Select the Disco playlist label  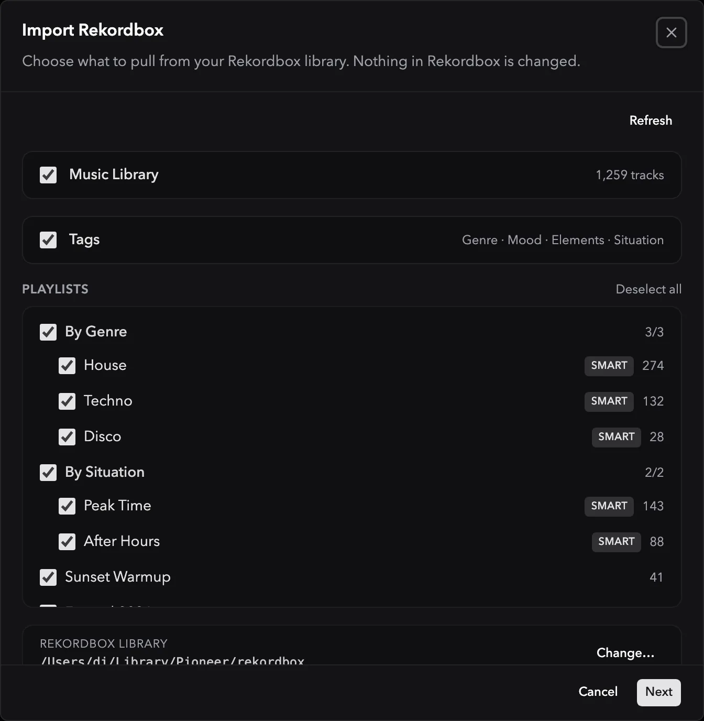[103, 436]
